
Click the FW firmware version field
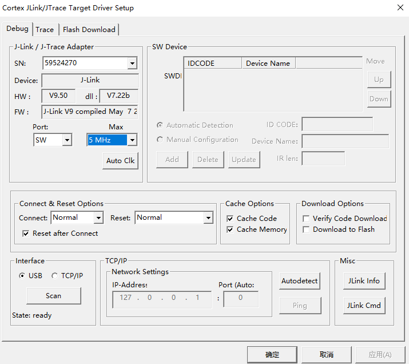tap(90, 112)
